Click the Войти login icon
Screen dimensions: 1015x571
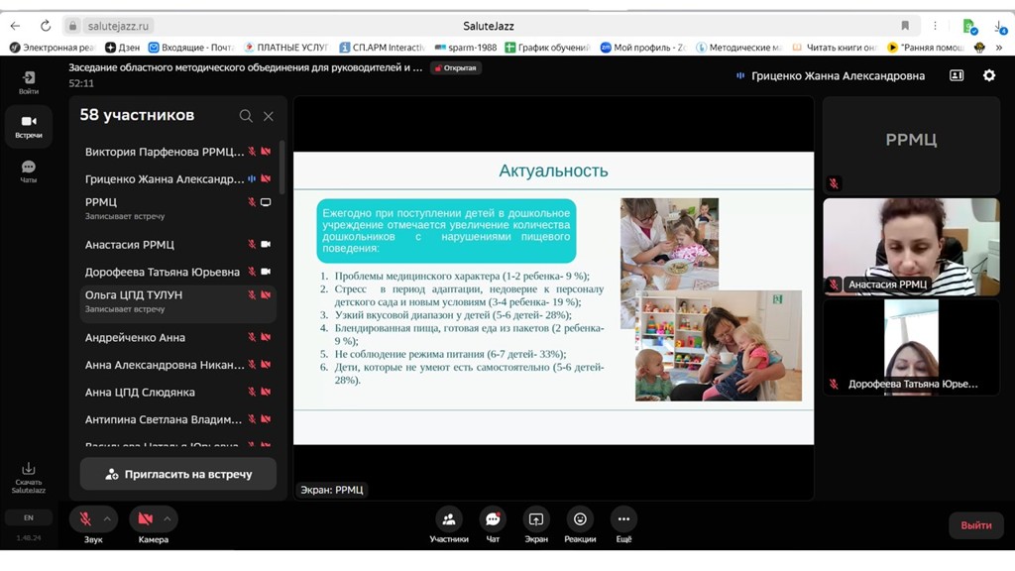tap(29, 81)
